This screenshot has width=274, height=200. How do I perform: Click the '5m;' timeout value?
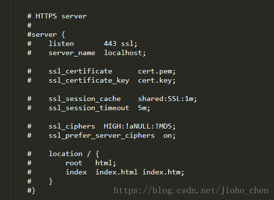pyautogui.click(x=144, y=108)
